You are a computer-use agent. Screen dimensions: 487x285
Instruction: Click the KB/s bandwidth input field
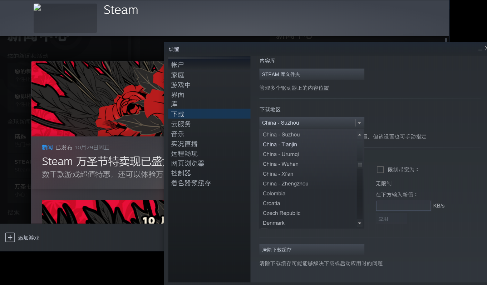403,206
